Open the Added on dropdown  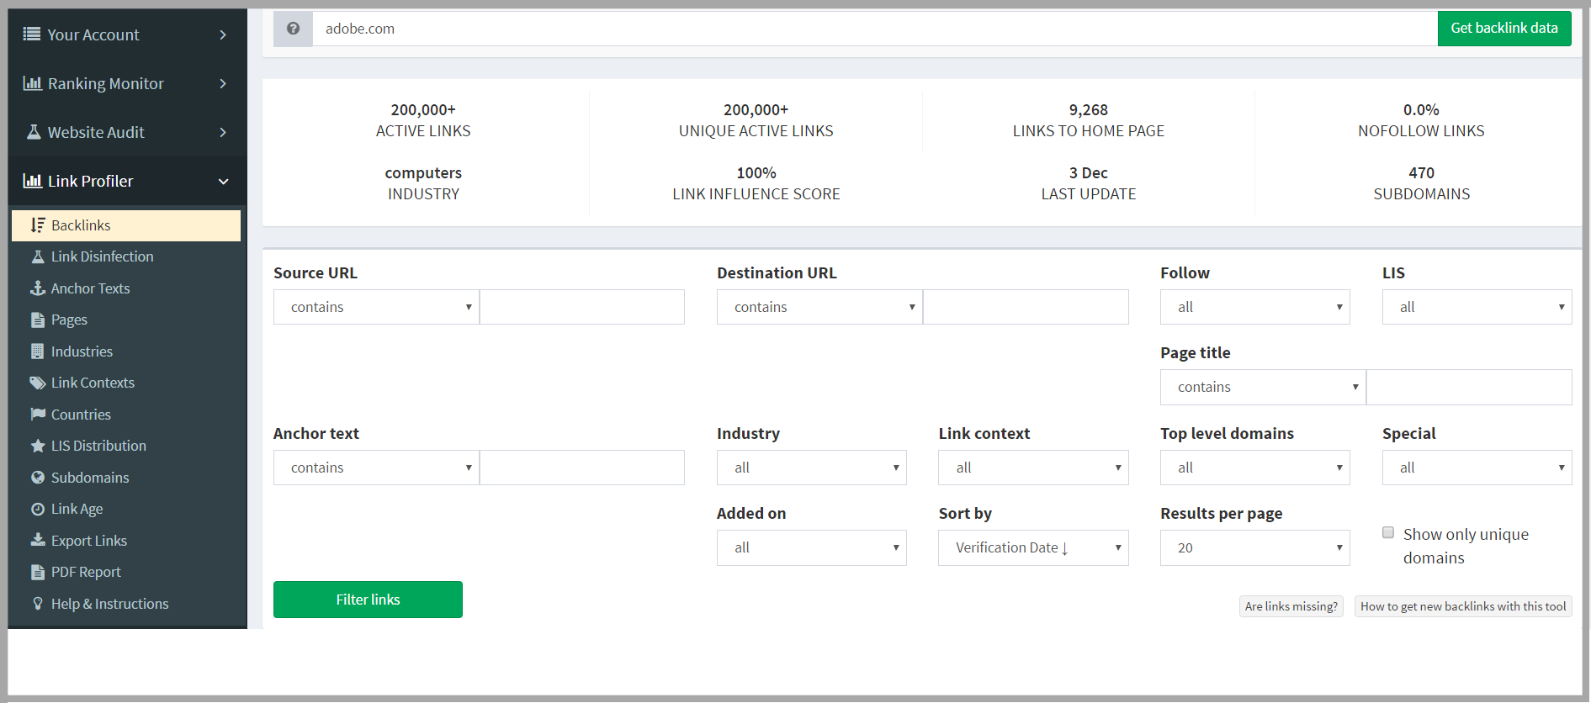[x=811, y=547]
